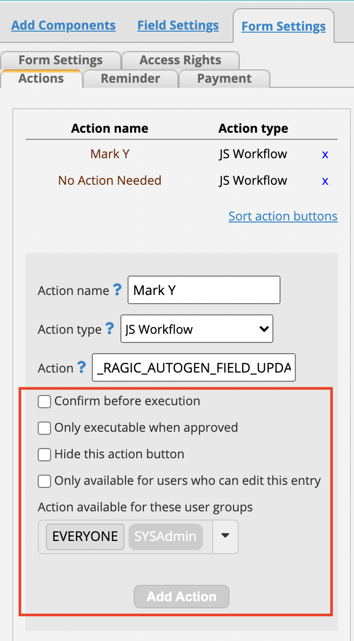Select the EVERYONE user group tag

pyautogui.click(x=85, y=536)
